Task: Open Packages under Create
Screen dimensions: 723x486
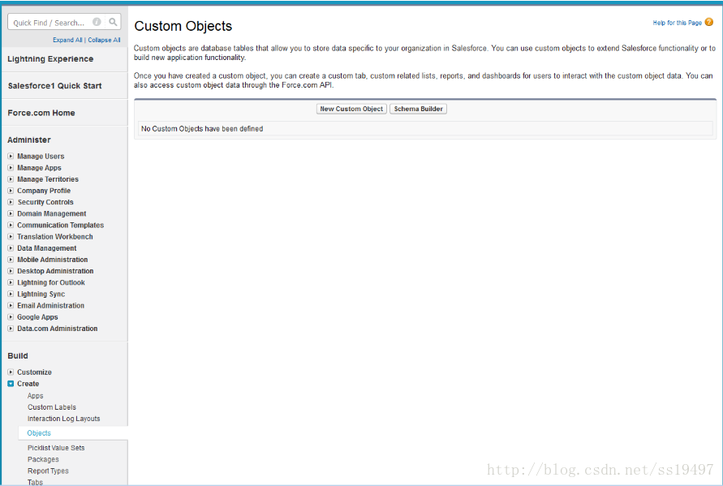Action: [x=43, y=459]
